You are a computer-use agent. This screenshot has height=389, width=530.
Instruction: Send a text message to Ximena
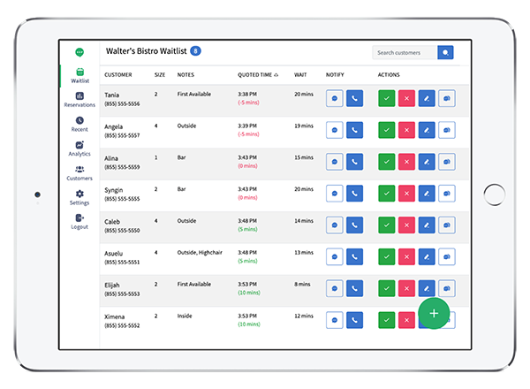pyautogui.click(x=335, y=320)
